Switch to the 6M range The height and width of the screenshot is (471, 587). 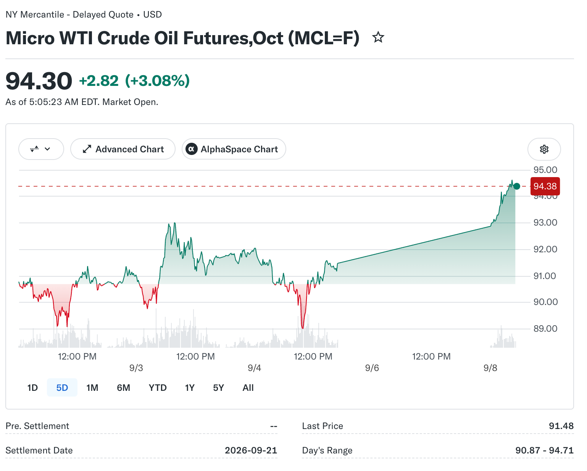click(124, 388)
